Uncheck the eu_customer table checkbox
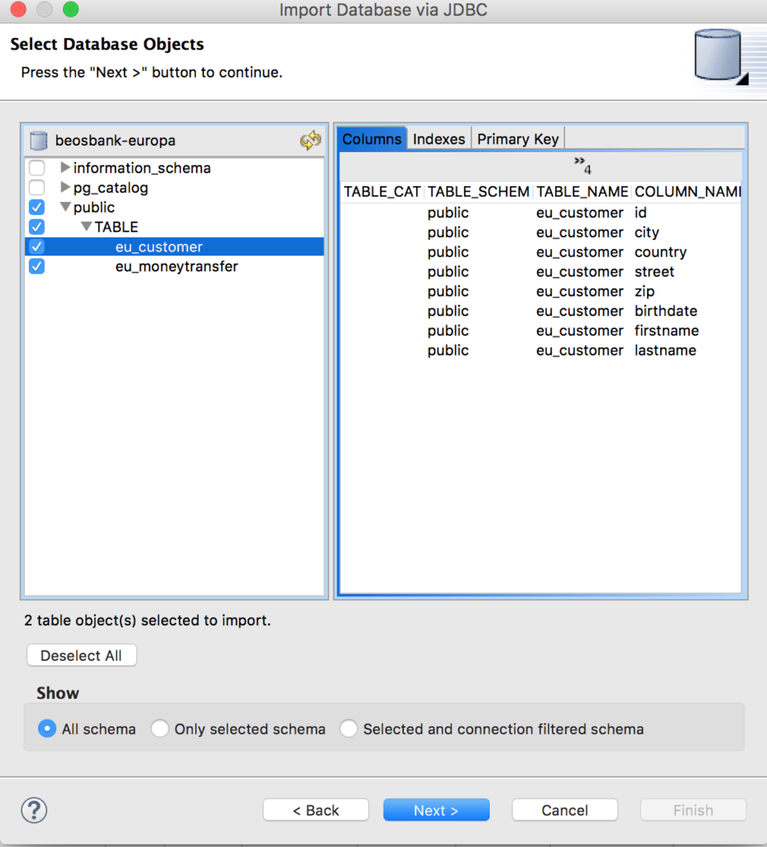 coord(36,246)
